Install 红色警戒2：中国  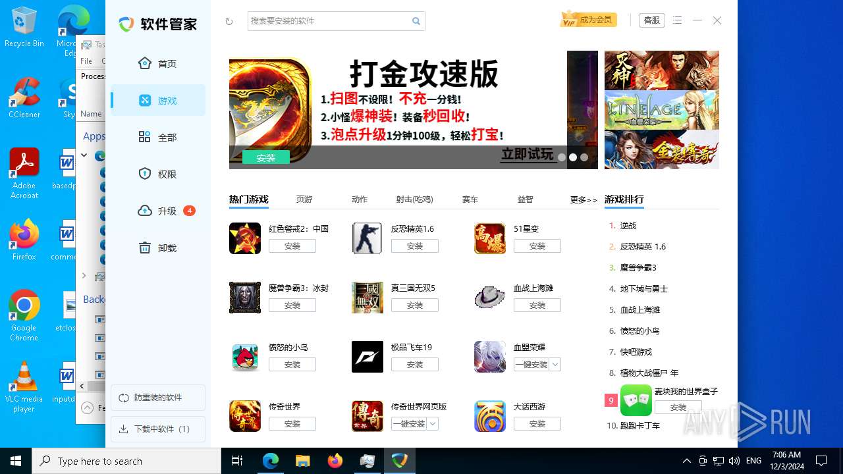pyautogui.click(x=292, y=246)
